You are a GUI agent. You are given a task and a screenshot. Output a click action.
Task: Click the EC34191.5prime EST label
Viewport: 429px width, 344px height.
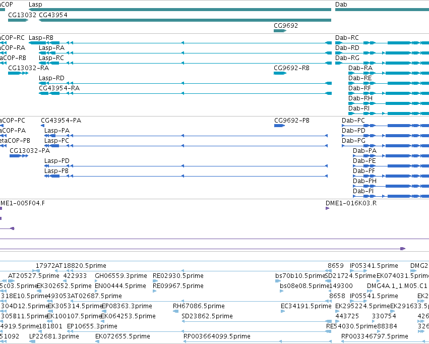(306, 306)
